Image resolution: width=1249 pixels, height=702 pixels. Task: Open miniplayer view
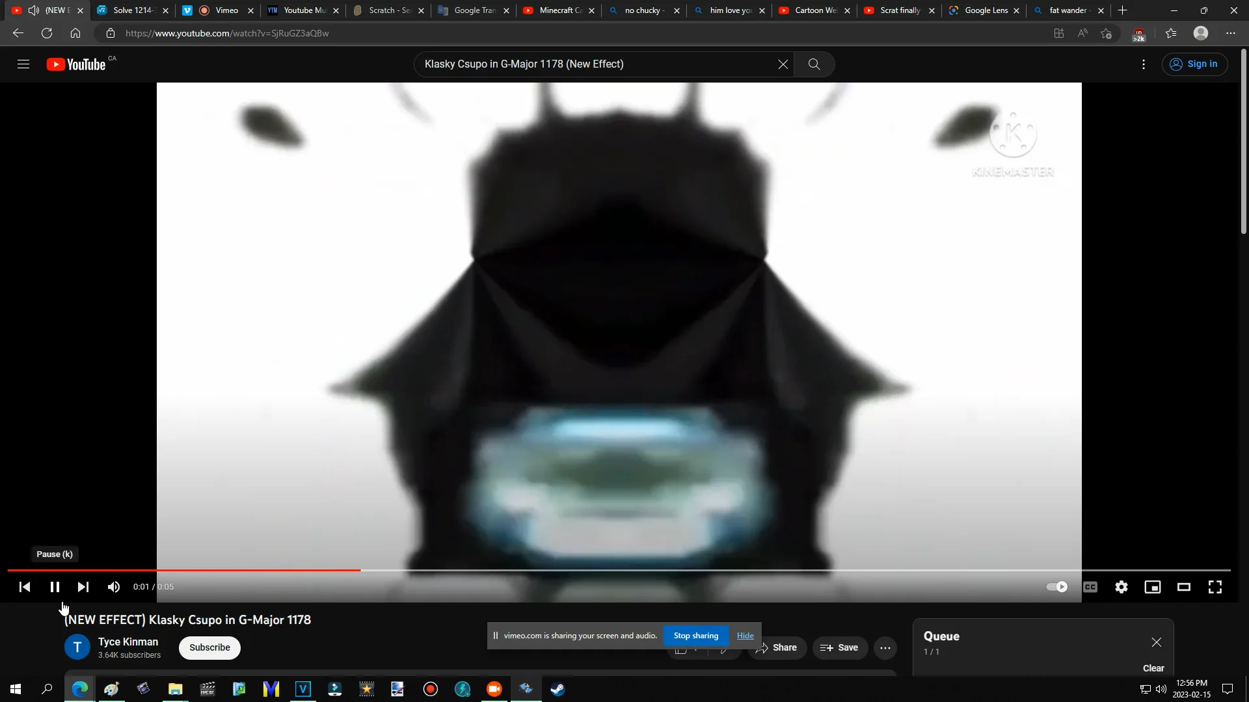pyautogui.click(x=1153, y=587)
